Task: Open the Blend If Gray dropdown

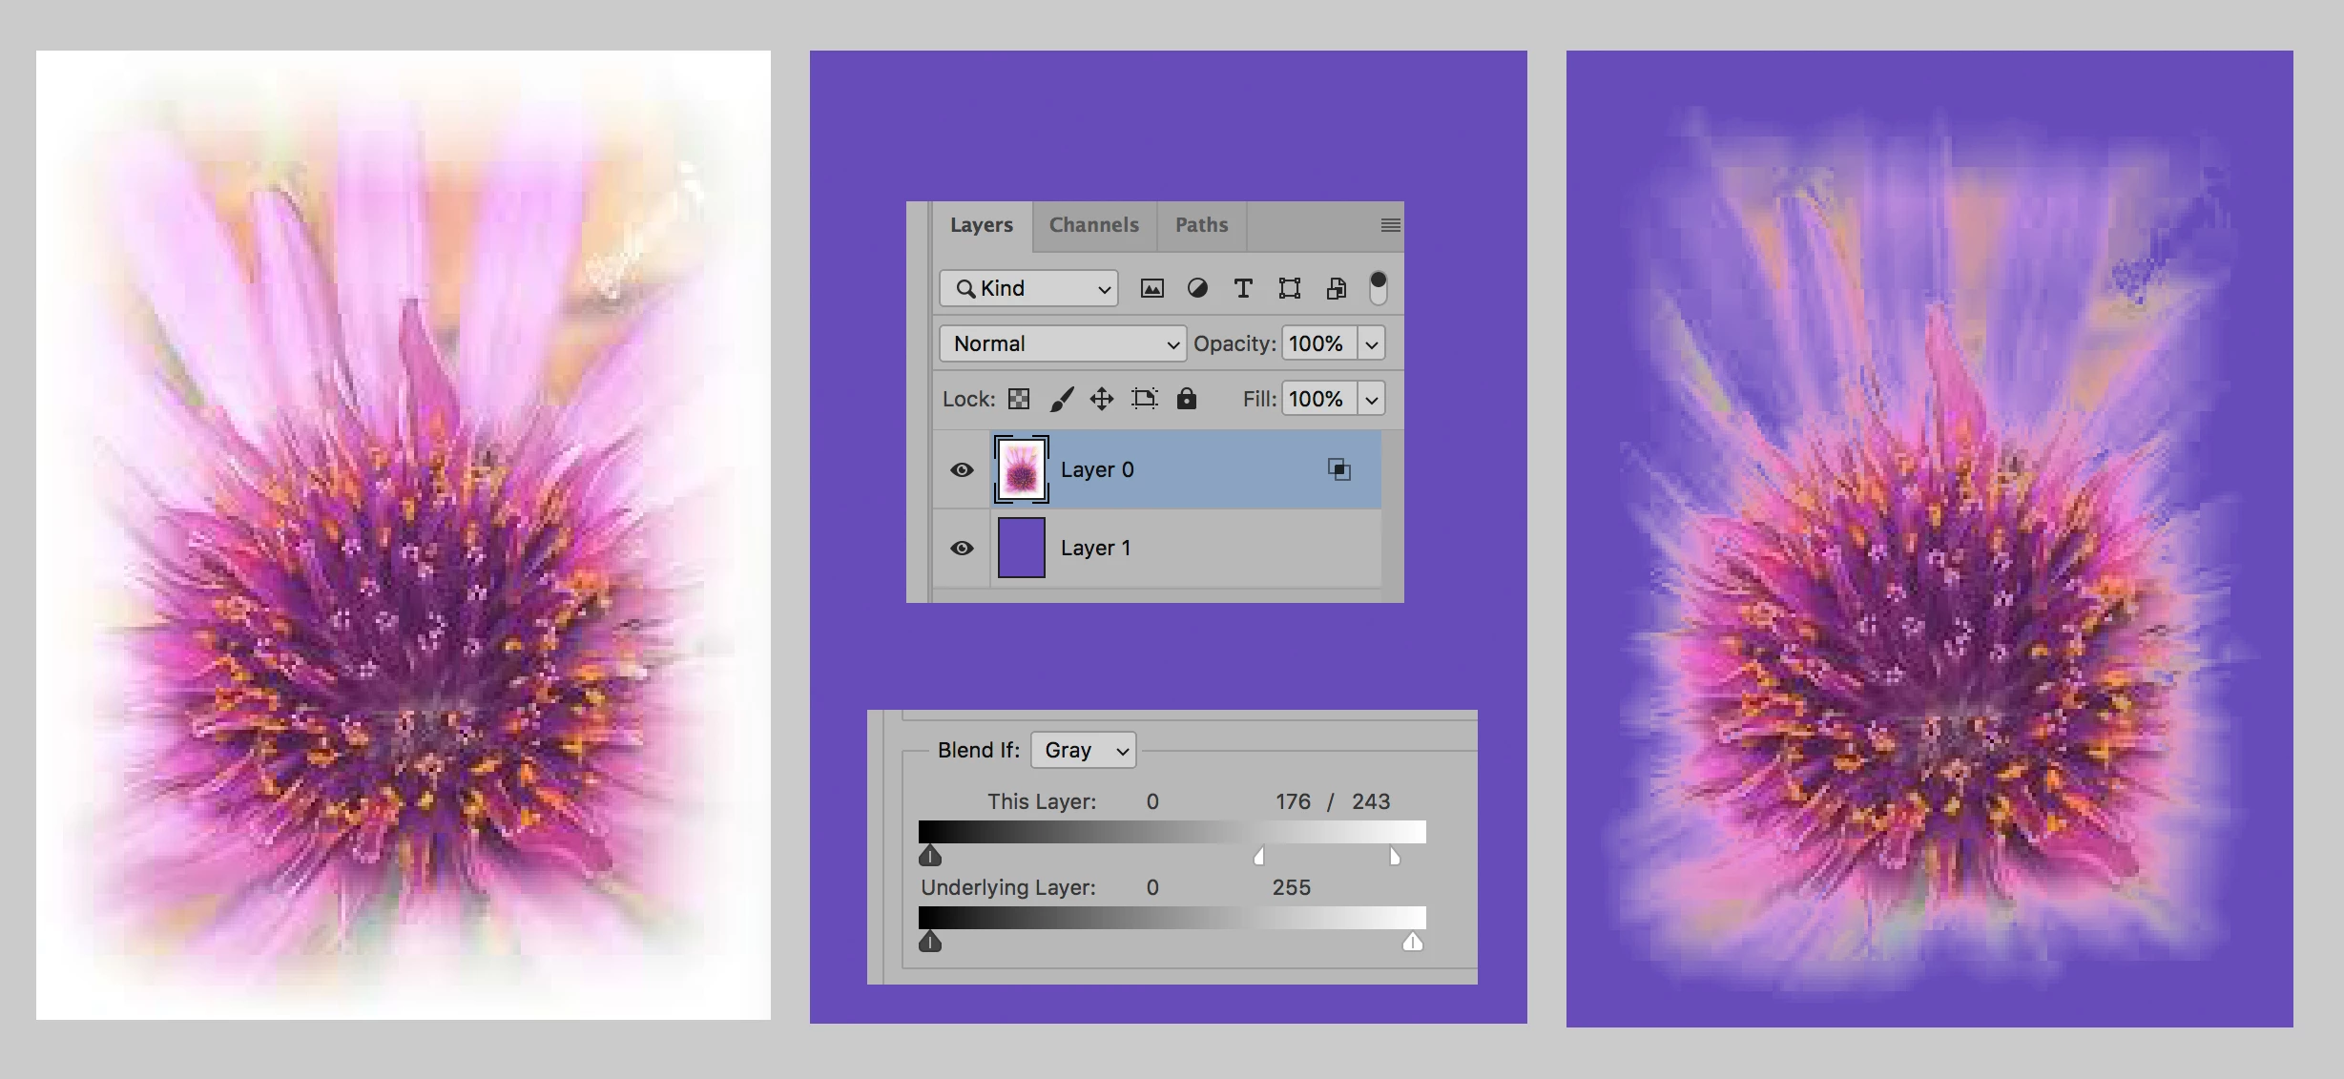Action: click(1084, 751)
